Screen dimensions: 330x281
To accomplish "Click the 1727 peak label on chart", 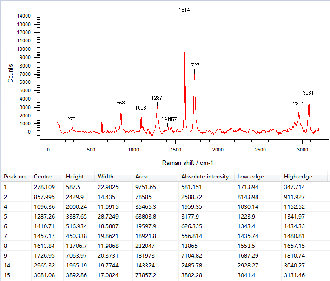I will click(x=194, y=66).
